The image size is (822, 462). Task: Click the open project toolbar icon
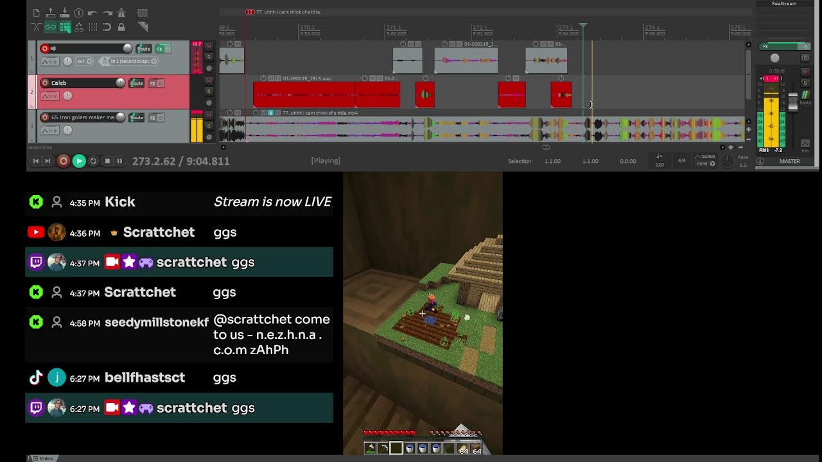pos(50,13)
